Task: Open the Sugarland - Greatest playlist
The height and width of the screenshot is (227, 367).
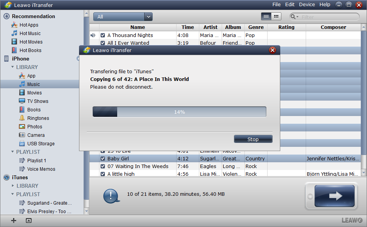Action: [x=45, y=203]
